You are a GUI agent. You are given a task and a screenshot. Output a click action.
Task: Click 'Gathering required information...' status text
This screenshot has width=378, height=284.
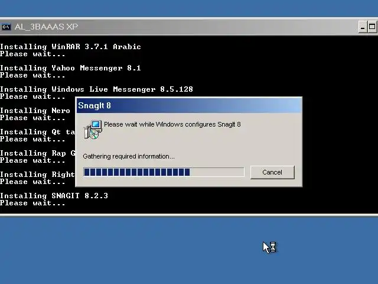[x=129, y=156]
